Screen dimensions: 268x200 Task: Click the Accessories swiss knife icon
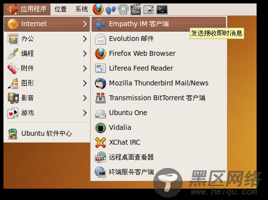coord(13,69)
